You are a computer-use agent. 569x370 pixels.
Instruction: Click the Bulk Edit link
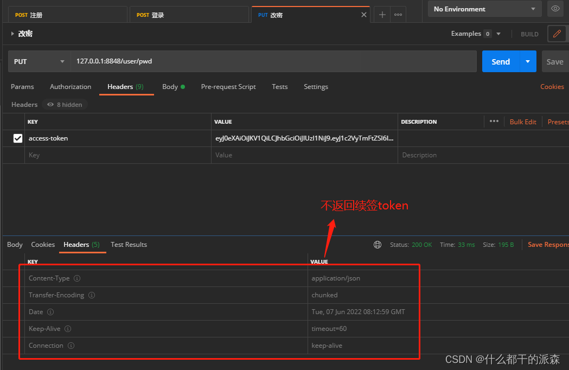point(523,122)
